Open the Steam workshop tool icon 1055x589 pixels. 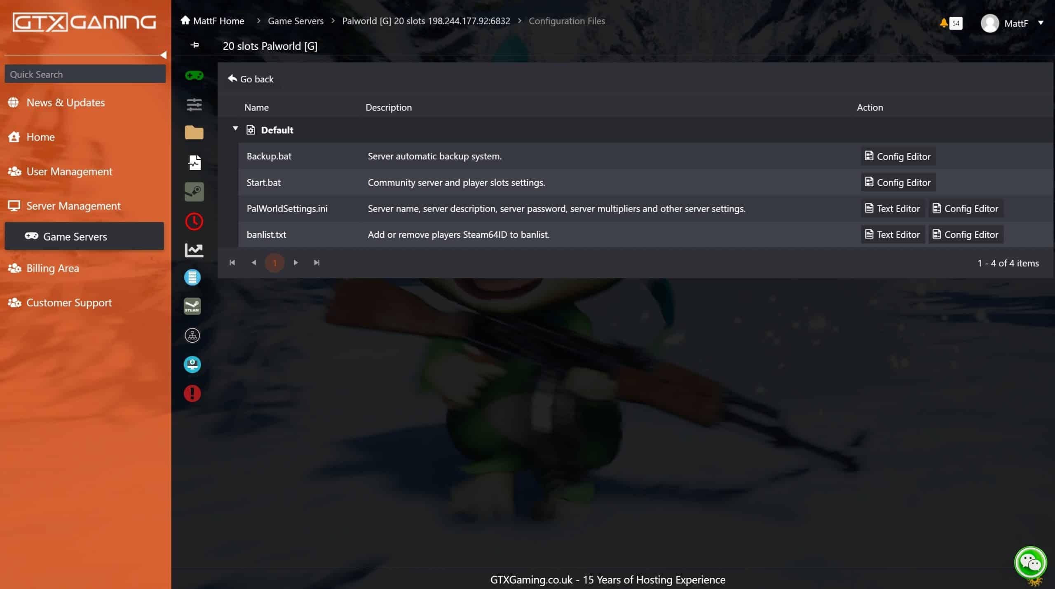coord(193,192)
